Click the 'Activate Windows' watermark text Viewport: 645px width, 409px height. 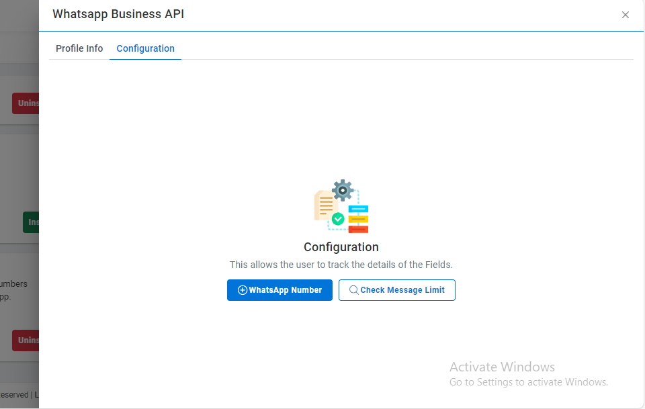coord(502,367)
